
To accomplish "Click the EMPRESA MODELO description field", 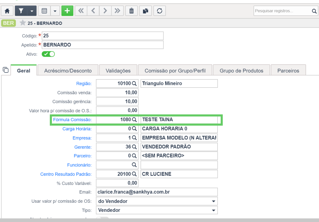I will pyautogui.click(x=179, y=138).
